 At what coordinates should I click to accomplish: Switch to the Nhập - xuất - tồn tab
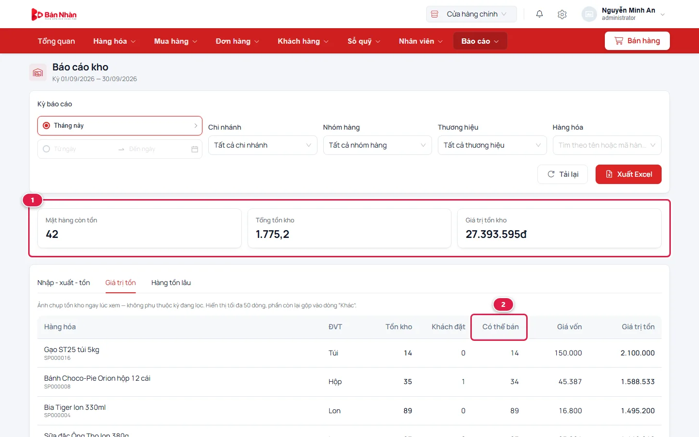(x=64, y=283)
